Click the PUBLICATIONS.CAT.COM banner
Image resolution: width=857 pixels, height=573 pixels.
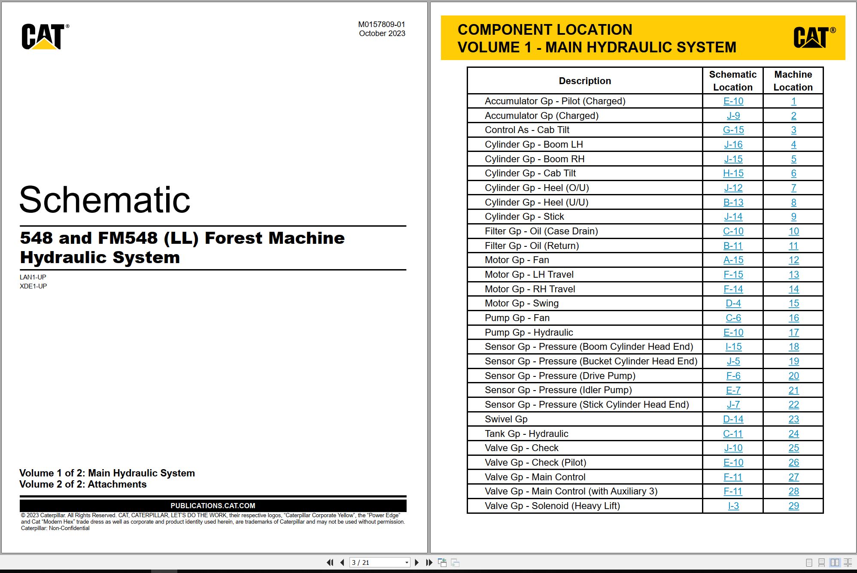click(213, 506)
